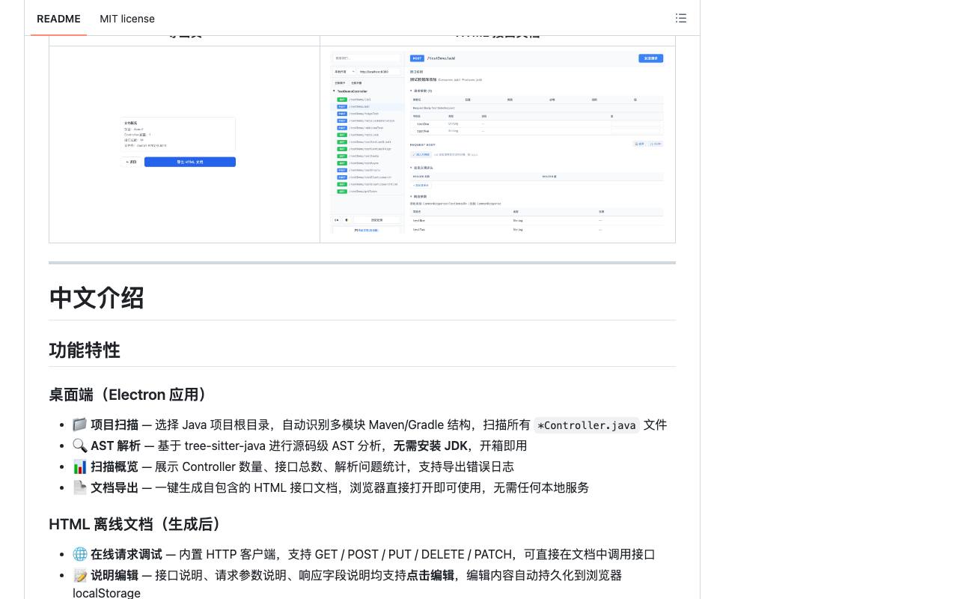
Task: Click the HTML 离线文档（生成后）heading
Action: tap(138, 524)
